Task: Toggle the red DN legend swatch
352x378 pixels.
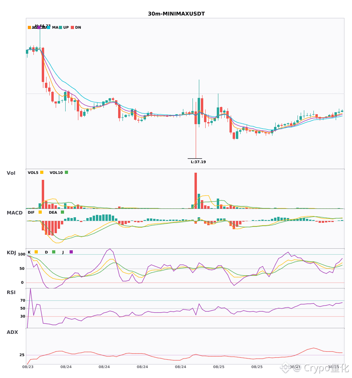Action: 72,27
